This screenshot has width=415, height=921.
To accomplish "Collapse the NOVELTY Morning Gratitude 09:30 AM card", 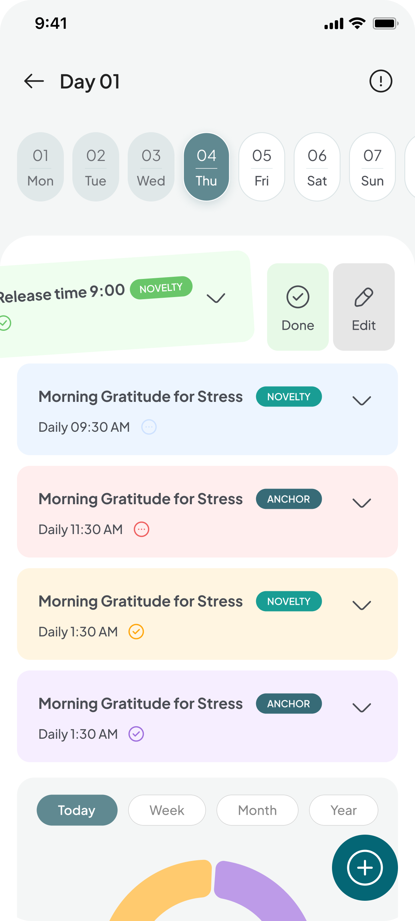I will [x=361, y=402].
